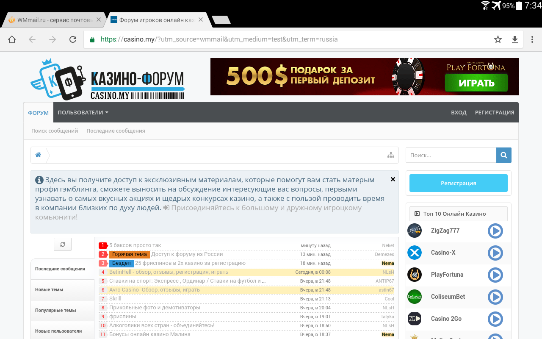
Task: Open Avro Casino обзор topic
Action: (x=155, y=290)
